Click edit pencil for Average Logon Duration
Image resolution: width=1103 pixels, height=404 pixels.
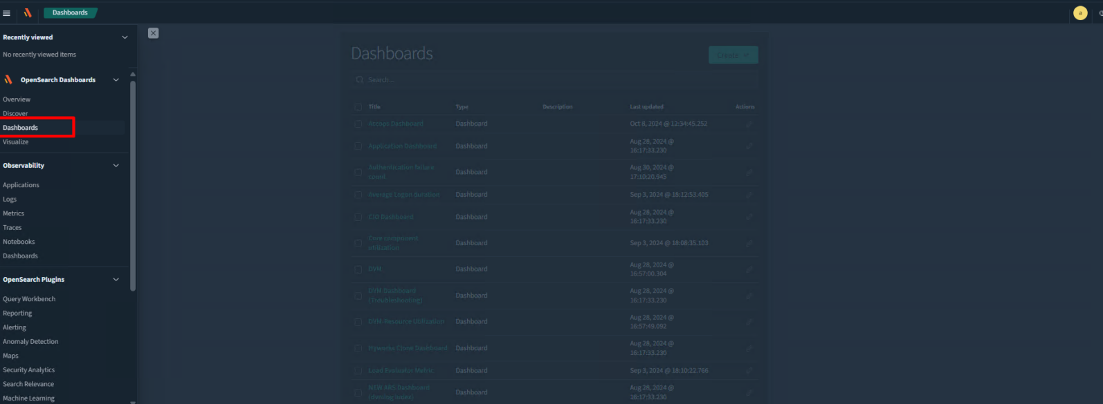[x=749, y=195]
